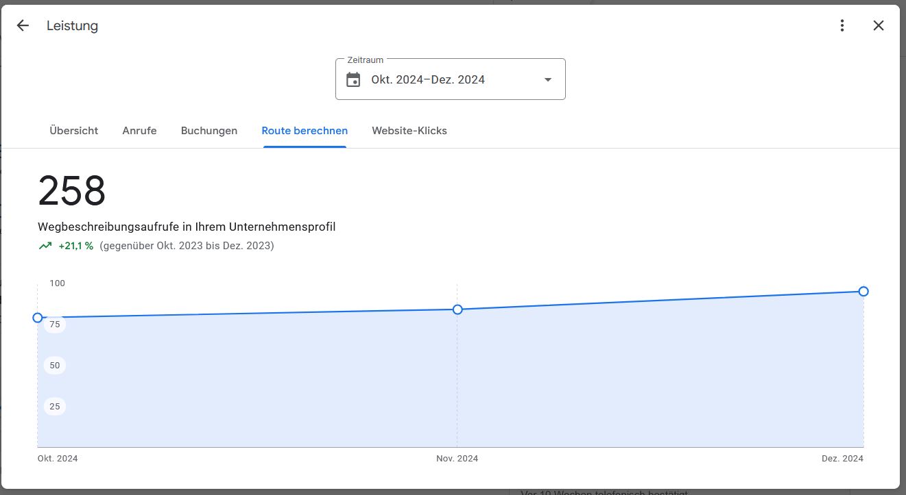The image size is (906, 495).
Task: Open the Anrufe tab
Action: coord(140,131)
